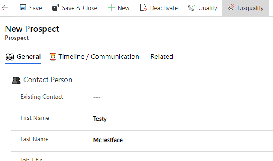Click the Qualify phone checkmark icon
This screenshot has width=273, height=161.
[x=192, y=8]
